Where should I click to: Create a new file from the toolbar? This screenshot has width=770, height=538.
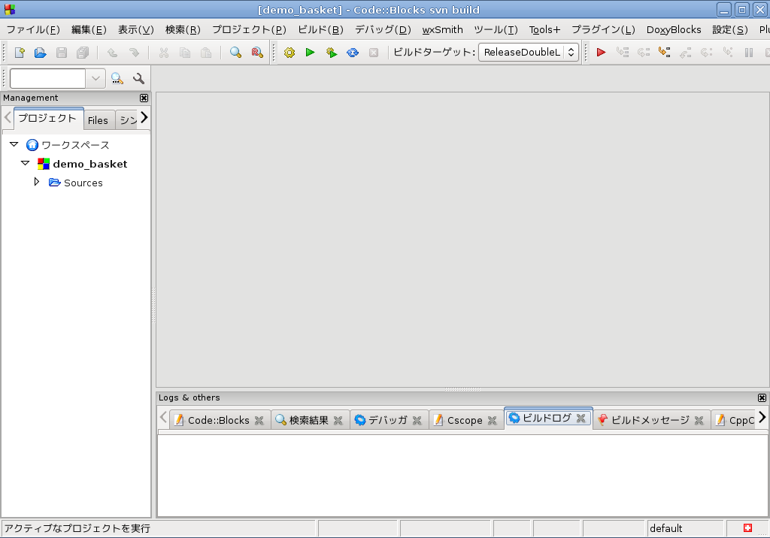(19, 52)
